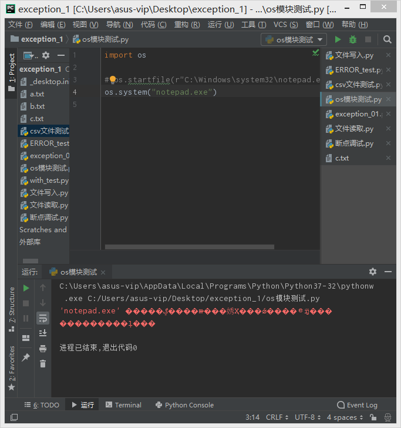Click the intention lightbulb on line 3
This screenshot has width=401, height=428.
point(113,80)
